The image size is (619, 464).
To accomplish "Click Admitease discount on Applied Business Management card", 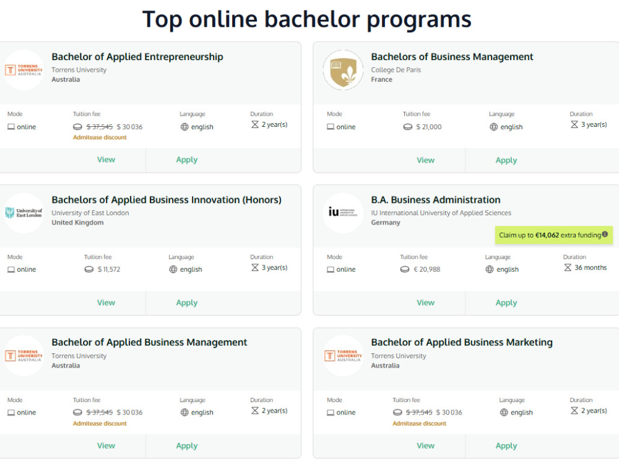I will pos(100,423).
